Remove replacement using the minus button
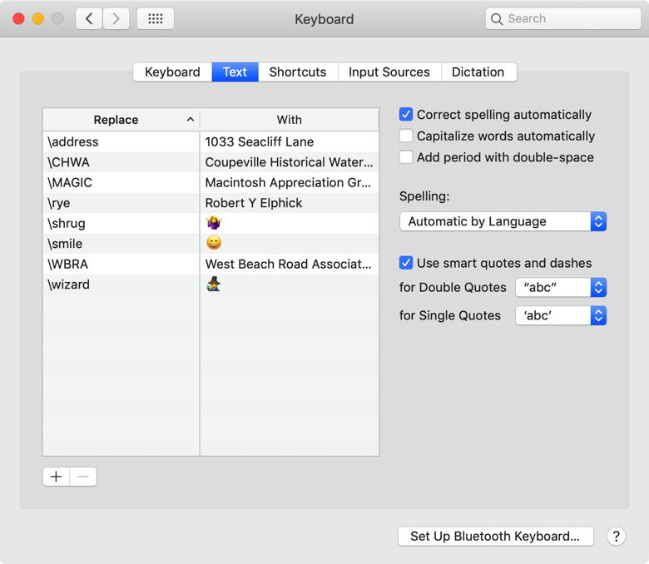This screenshot has height=564, width=649. [82, 477]
